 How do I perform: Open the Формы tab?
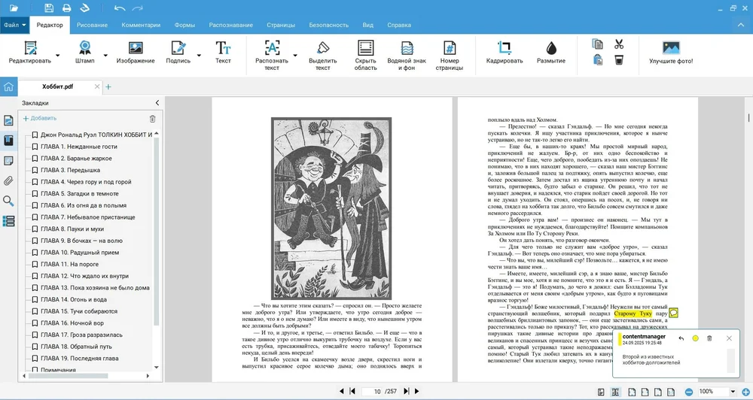(184, 25)
